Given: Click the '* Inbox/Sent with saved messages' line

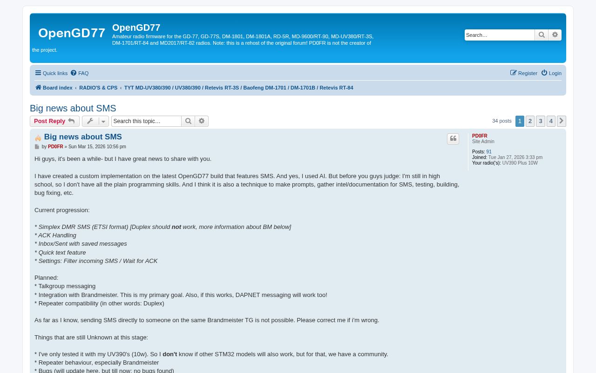Looking at the screenshot, I should (x=81, y=244).
